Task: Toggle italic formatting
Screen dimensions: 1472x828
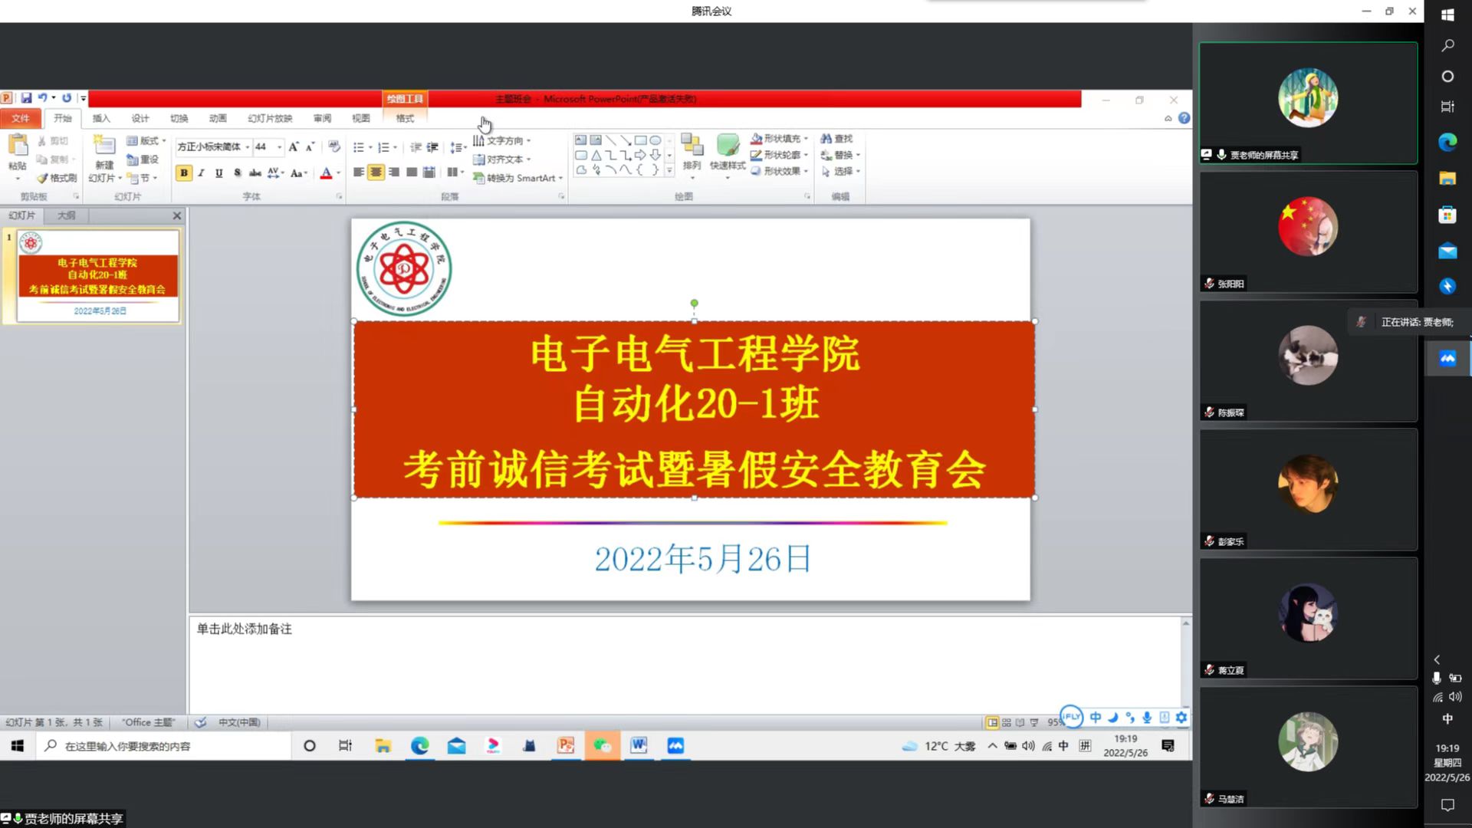Action: click(x=202, y=173)
